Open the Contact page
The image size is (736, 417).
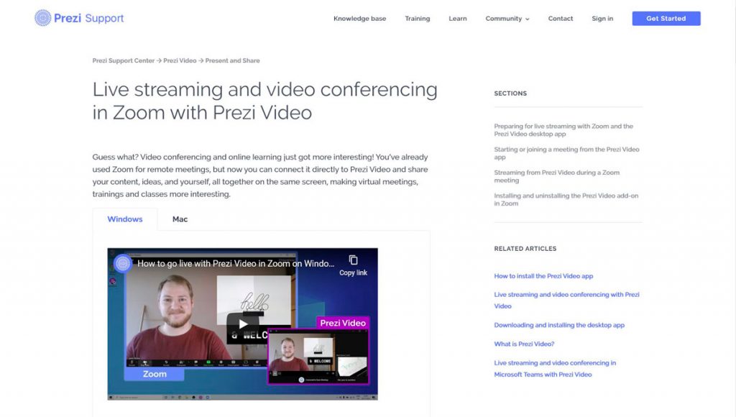pos(560,19)
